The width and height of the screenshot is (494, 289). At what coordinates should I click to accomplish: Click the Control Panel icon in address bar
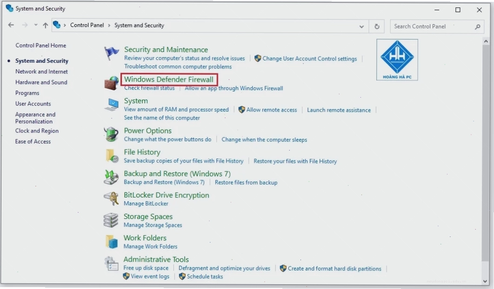point(57,25)
